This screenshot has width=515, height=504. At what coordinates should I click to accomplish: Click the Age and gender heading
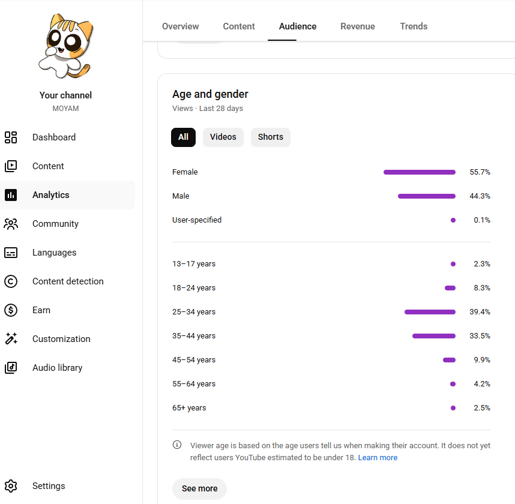[x=210, y=94]
